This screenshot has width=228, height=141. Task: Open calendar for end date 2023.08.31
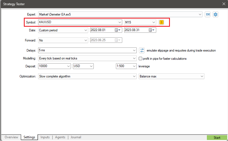click(x=152, y=30)
